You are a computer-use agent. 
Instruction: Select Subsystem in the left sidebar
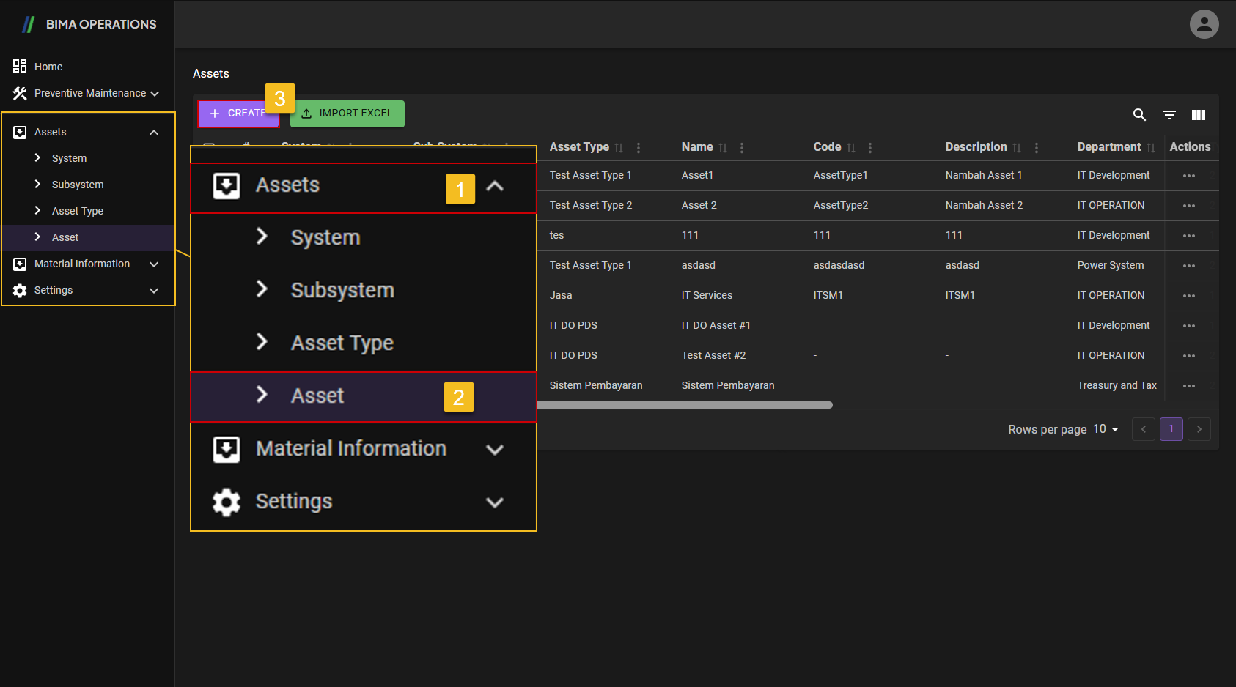tap(78, 185)
